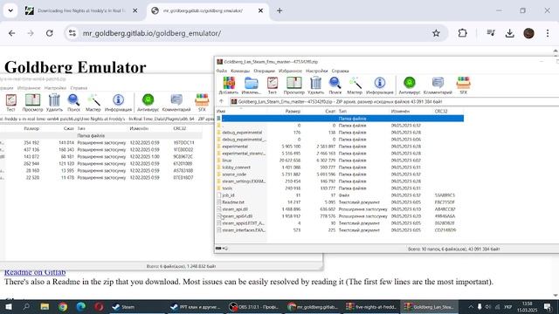Click Информация icon in Goldberg archive window
The height and width of the screenshot is (314, 559).
(380, 85)
